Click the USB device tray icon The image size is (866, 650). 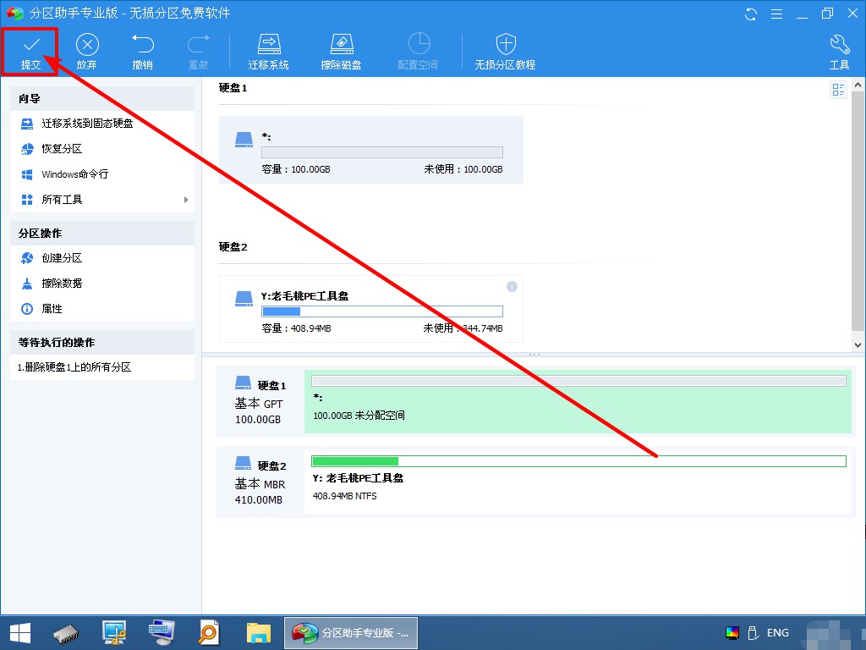point(753,633)
